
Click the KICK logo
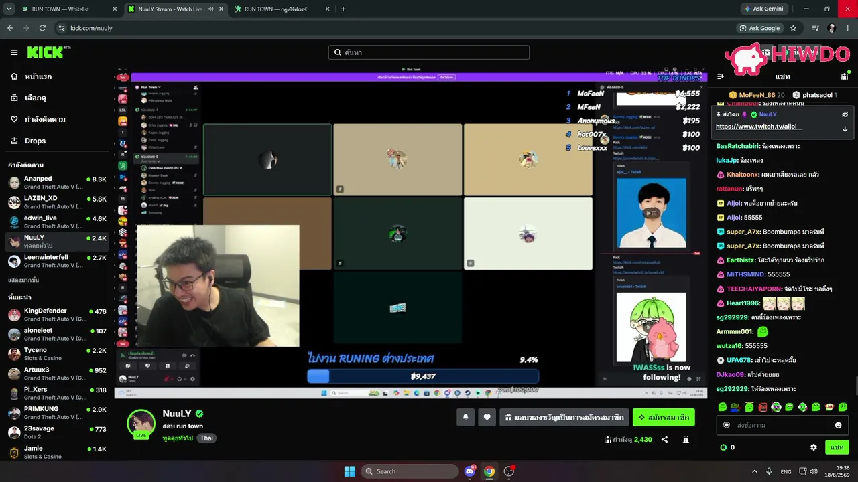[x=48, y=52]
